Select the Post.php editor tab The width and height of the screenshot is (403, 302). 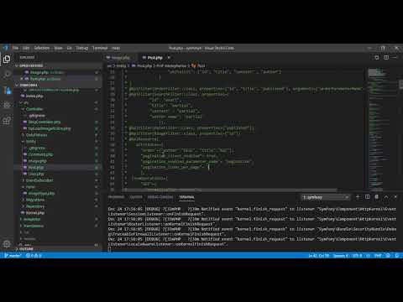[x=154, y=58]
